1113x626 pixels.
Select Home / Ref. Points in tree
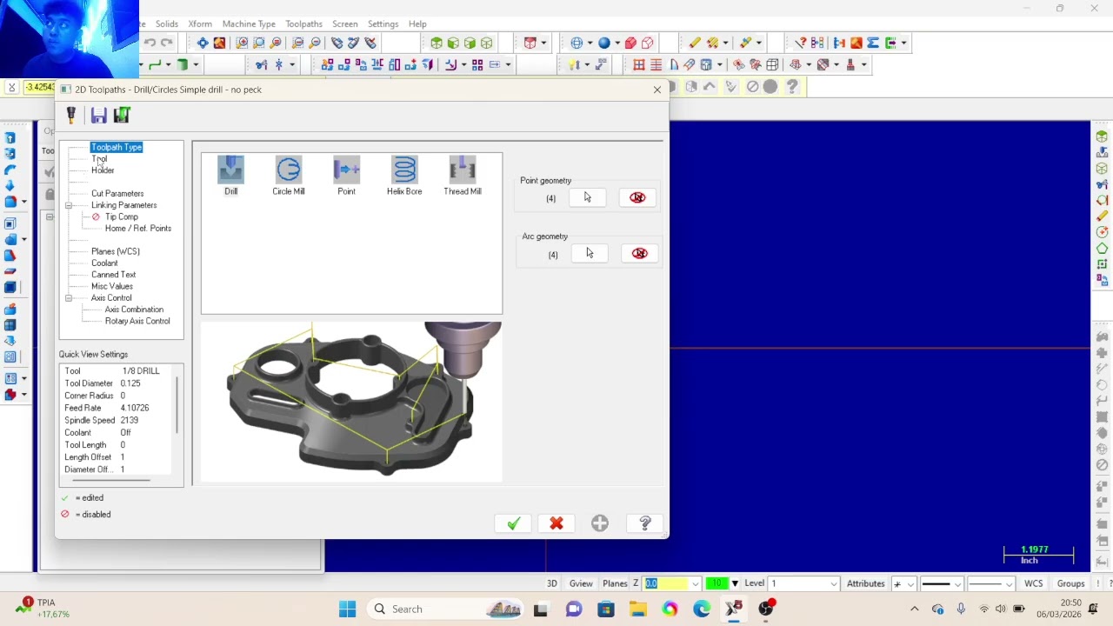point(137,228)
